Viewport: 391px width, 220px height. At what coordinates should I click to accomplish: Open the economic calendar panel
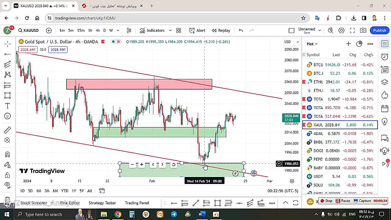click(385, 108)
